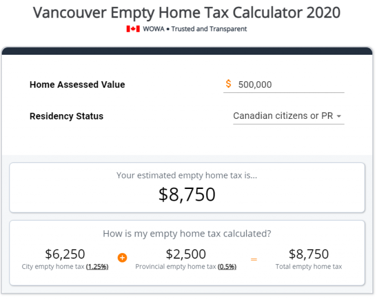Click the orange equals sign icon
This screenshot has width=377, height=299.
point(254,260)
